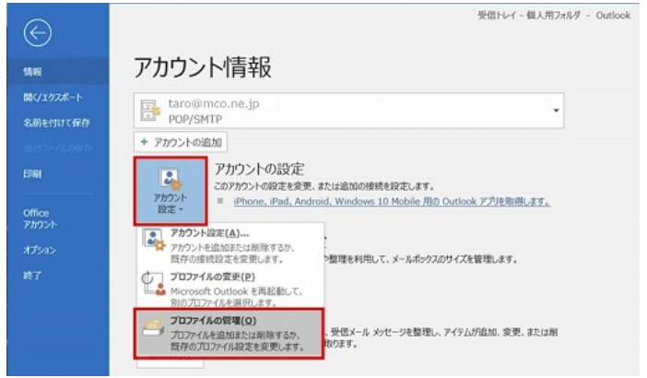Click the mail account icon beside taro@mco.ne.jp
This screenshot has height=378, width=647.
150,111
